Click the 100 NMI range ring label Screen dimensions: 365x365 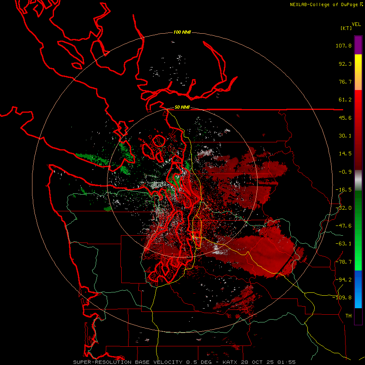click(182, 32)
